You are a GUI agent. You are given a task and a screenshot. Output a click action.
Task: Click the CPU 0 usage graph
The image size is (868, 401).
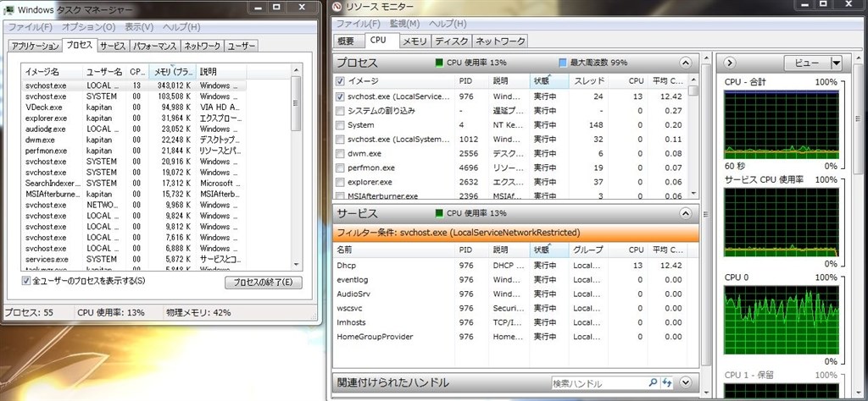click(x=781, y=321)
